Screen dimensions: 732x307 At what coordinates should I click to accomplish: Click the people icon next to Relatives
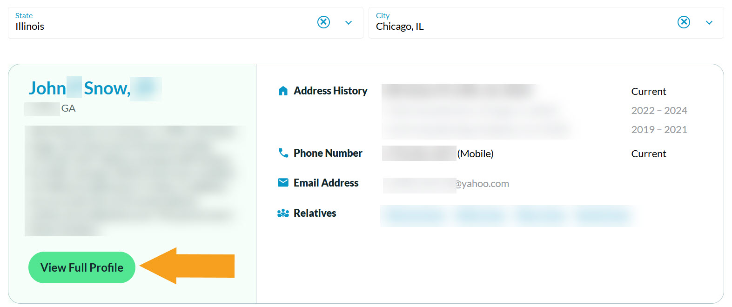pos(282,213)
